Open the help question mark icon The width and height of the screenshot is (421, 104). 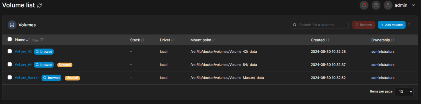pyautogui.click(x=376, y=5)
